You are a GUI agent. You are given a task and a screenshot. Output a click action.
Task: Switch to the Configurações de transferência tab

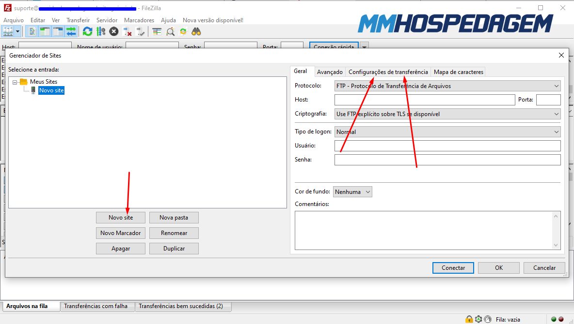[x=388, y=72]
